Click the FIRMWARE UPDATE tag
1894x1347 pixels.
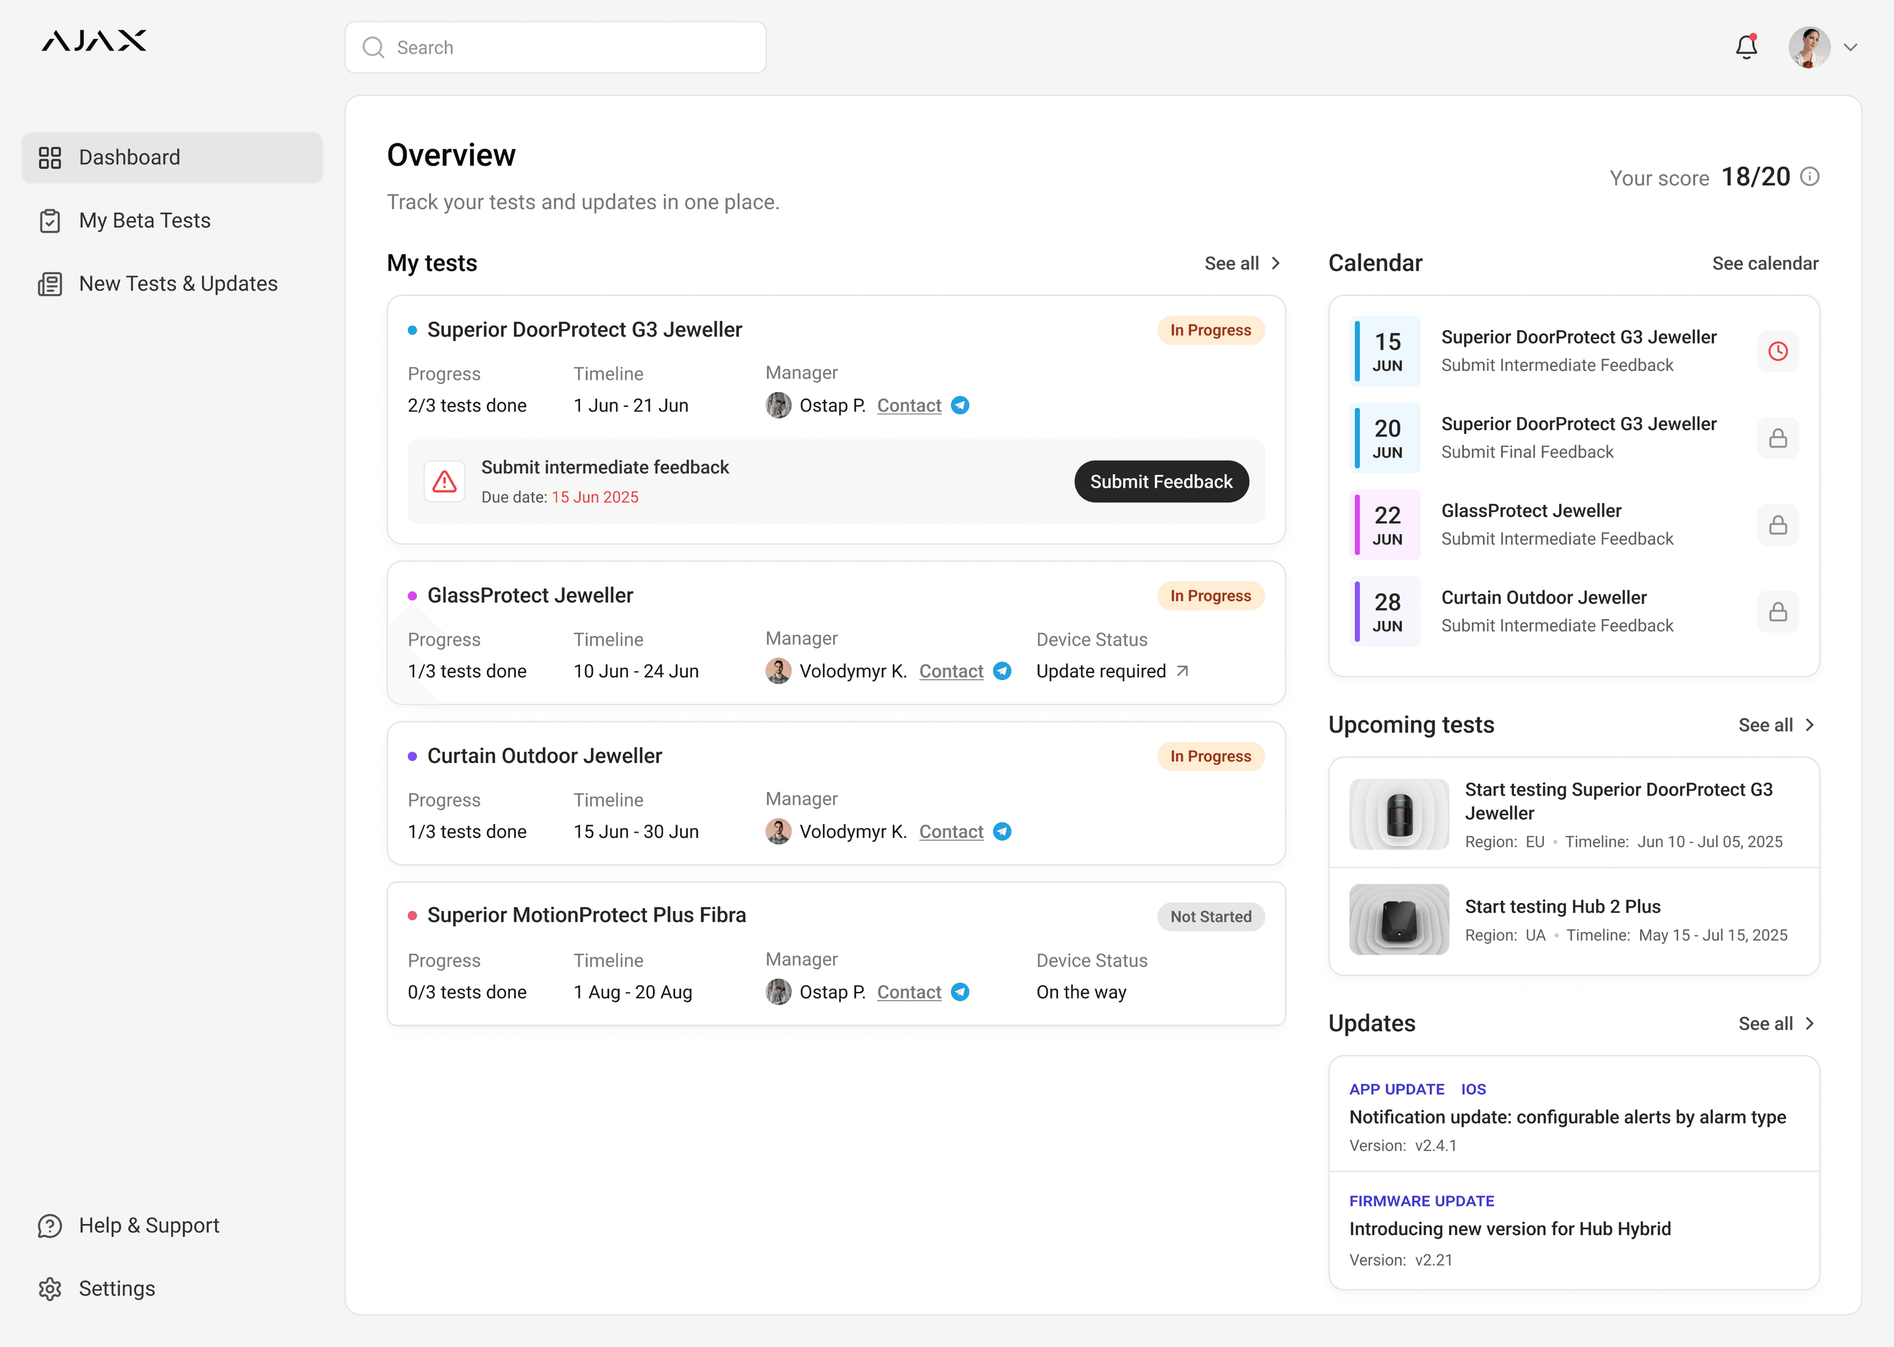click(x=1421, y=1202)
